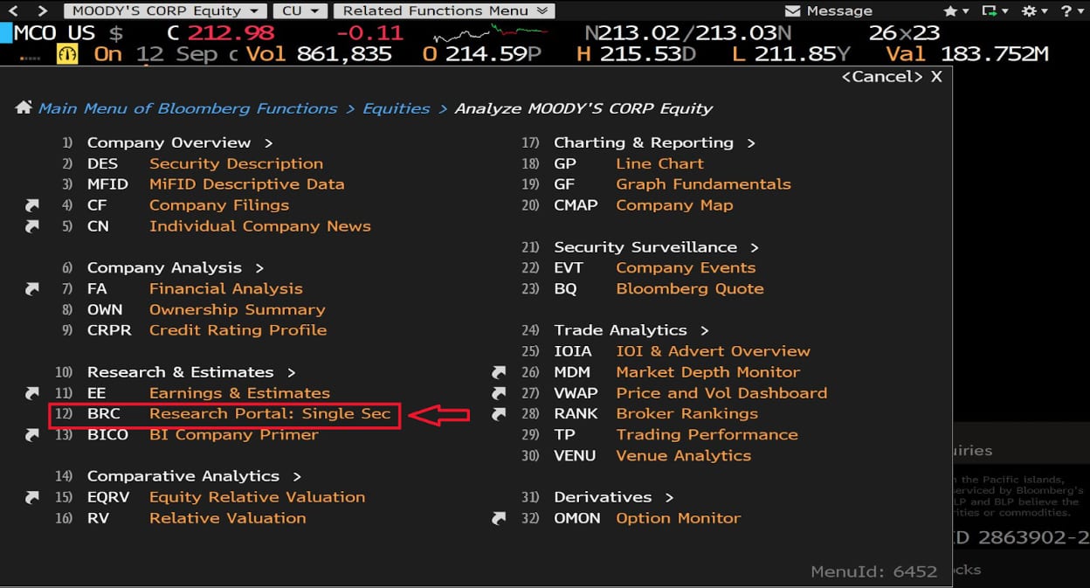Open the settings gear menu
Screen dimensions: 1090x588
click(x=1033, y=10)
